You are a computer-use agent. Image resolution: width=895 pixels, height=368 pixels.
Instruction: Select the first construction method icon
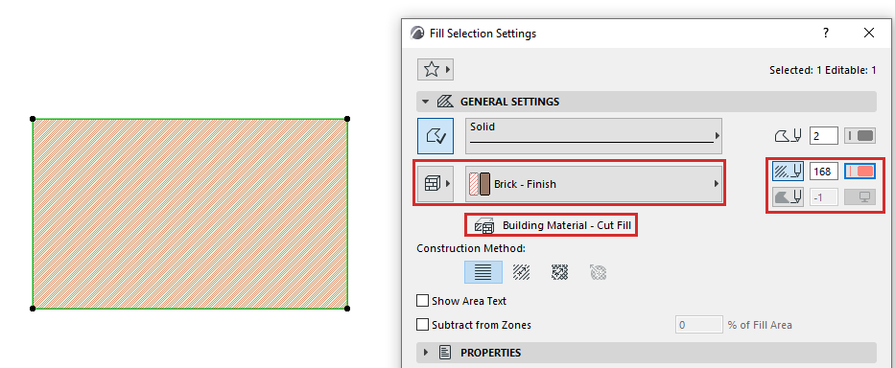pos(483,272)
